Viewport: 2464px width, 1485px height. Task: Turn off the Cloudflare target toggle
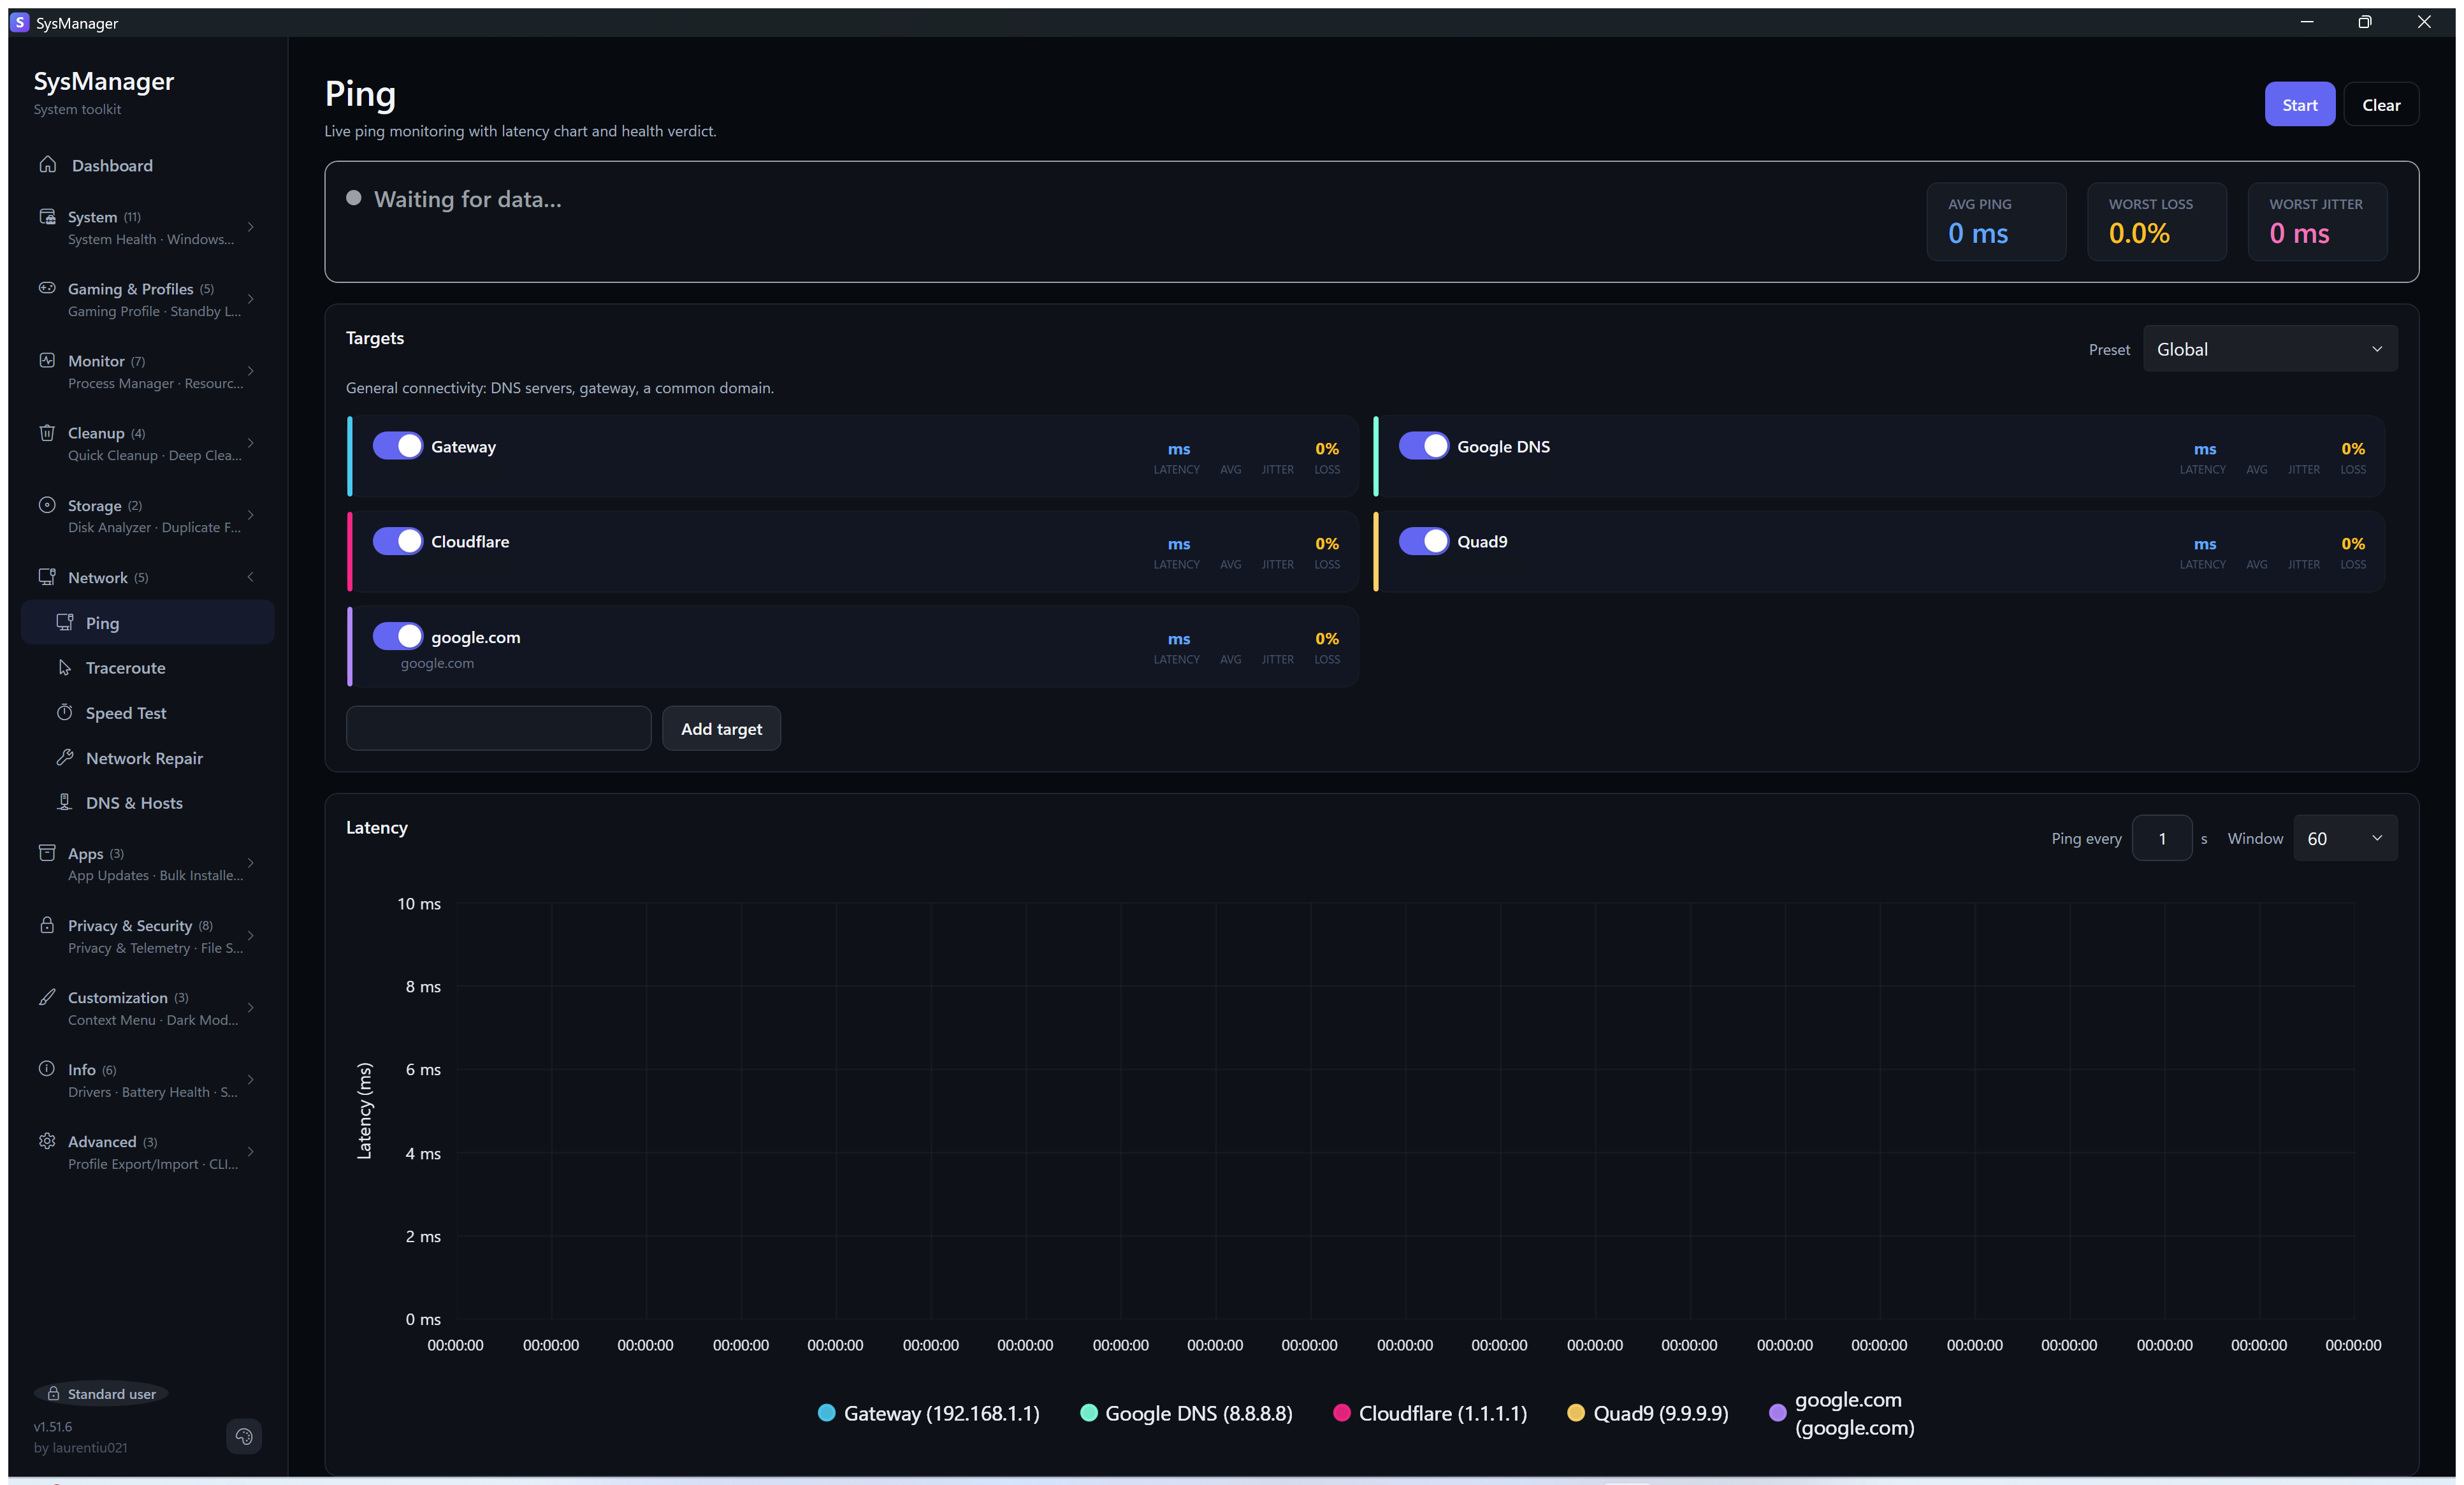click(x=397, y=541)
